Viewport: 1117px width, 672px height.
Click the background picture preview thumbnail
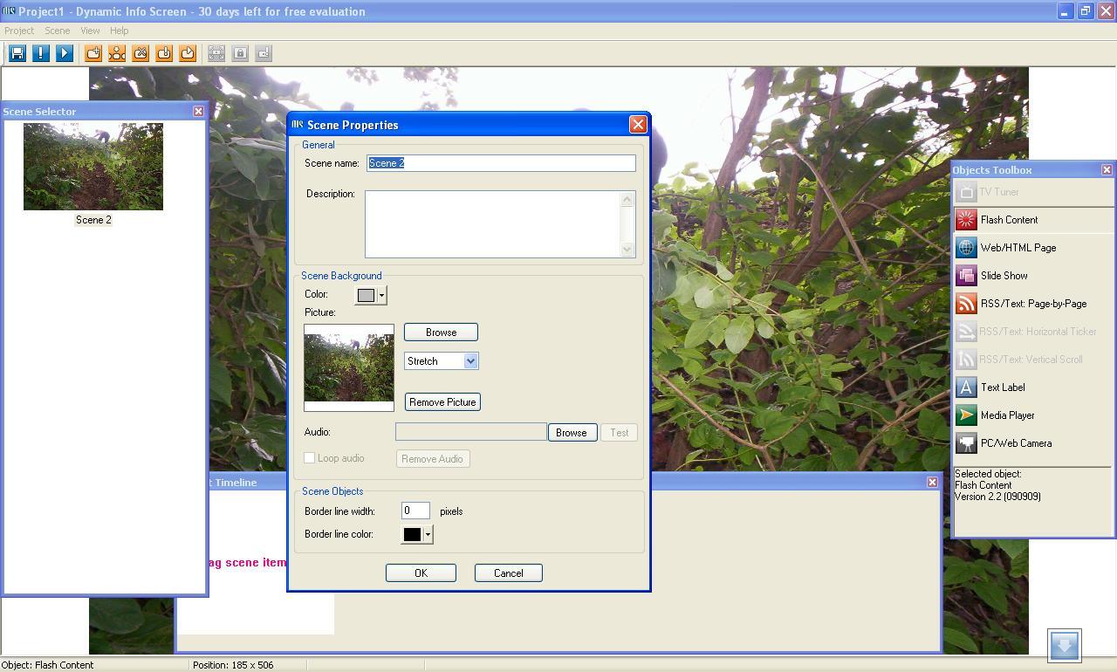click(349, 368)
